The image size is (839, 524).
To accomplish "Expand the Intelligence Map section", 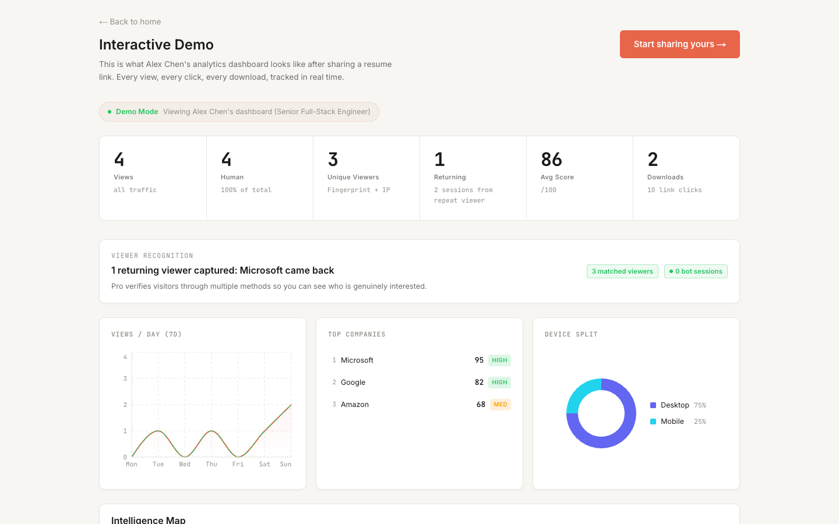I will [149, 519].
